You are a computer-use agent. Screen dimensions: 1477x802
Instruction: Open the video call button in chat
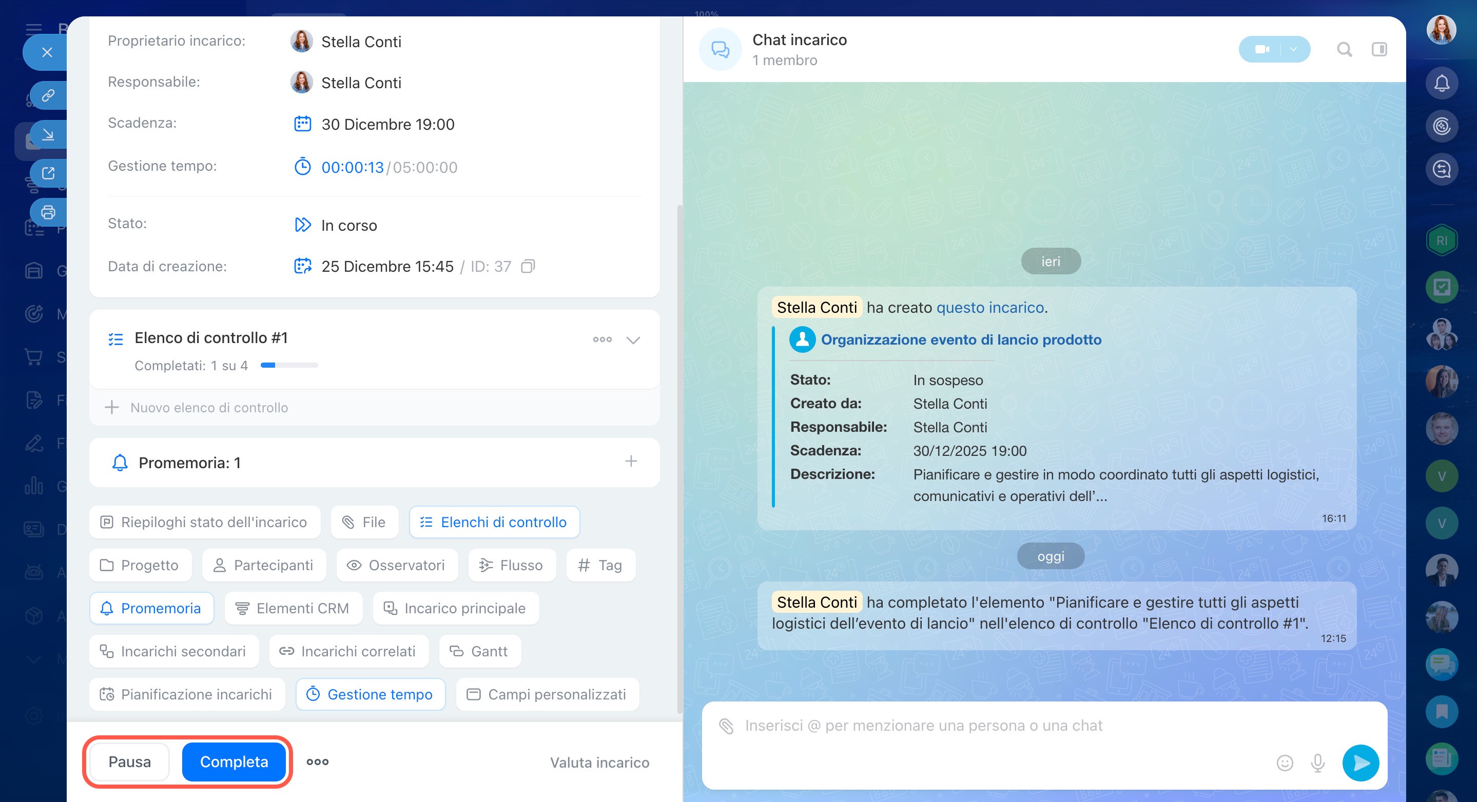[x=1262, y=49]
